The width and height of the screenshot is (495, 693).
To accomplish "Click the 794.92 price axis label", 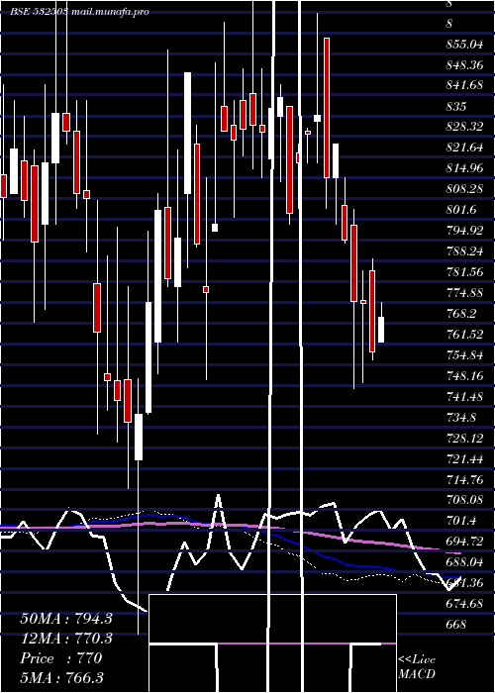I will pyautogui.click(x=466, y=231).
